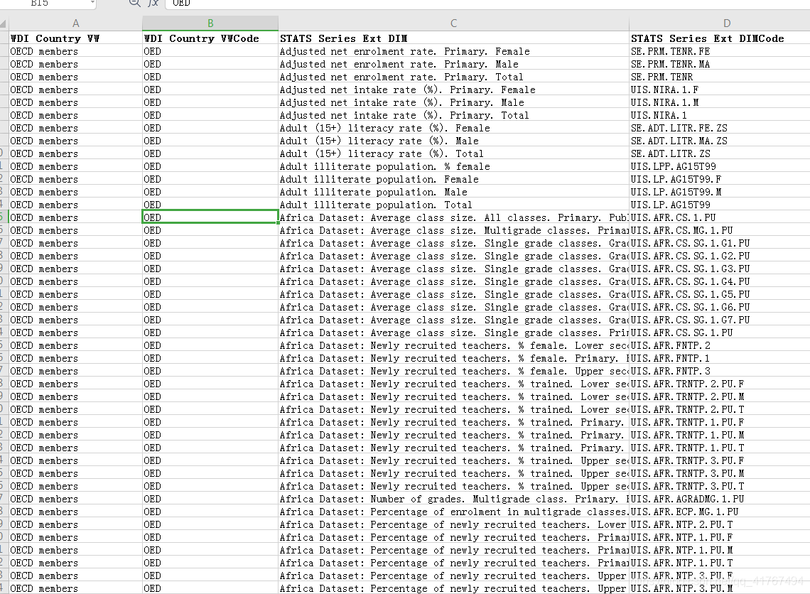Viewport: 810px width, 594px height.
Task: Select 'Africa Dataset: Average class size. All classes' cell
Action: click(453, 217)
